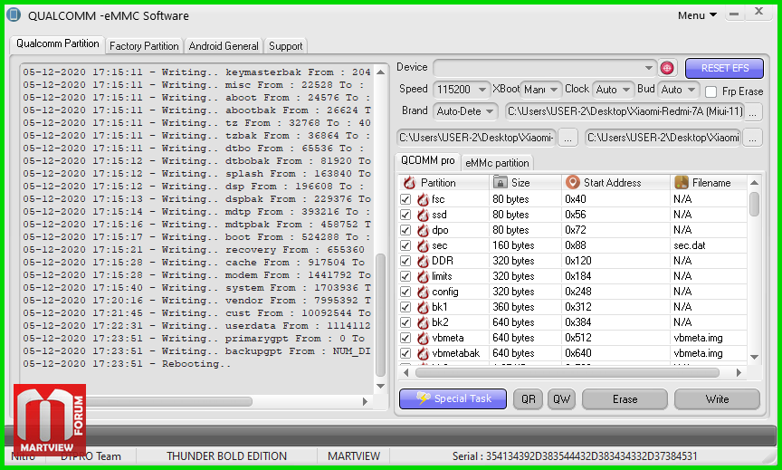Click the flame icon on the DDR row
Image resolution: width=782 pixels, height=470 pixels.
pos(423,261)
